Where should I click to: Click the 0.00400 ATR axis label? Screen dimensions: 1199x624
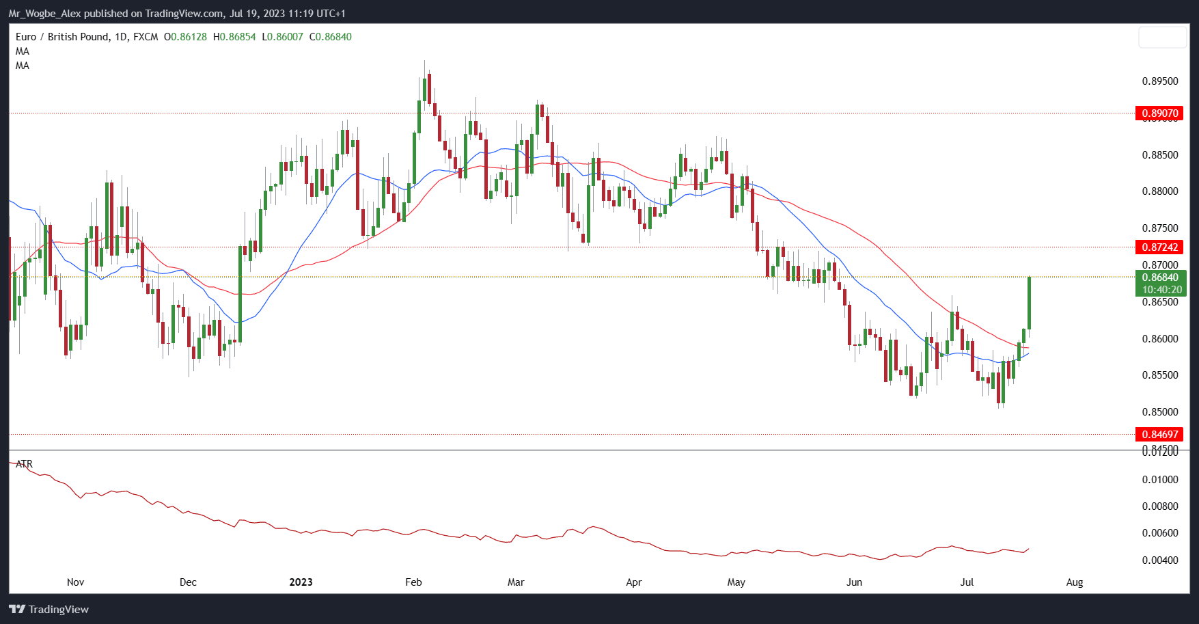point(1160,560)
